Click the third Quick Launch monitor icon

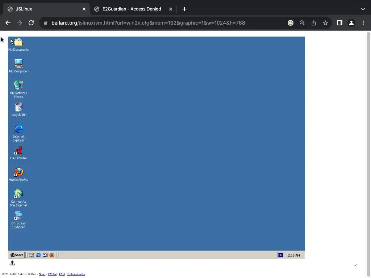point(45,255)
